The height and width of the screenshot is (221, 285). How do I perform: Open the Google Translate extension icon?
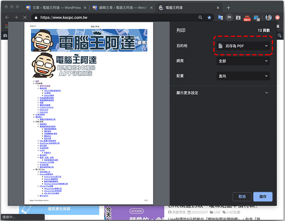[x=221, y=17]
